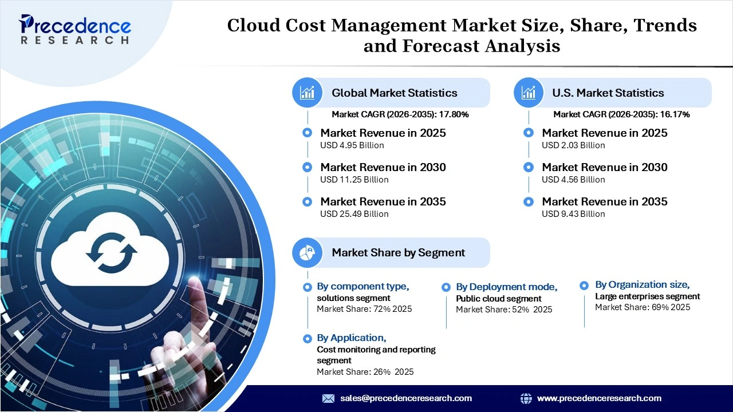Viewport: 733px width, 412px height.
Task: Click the Global Market Statistics header
Action: point(395,93)
